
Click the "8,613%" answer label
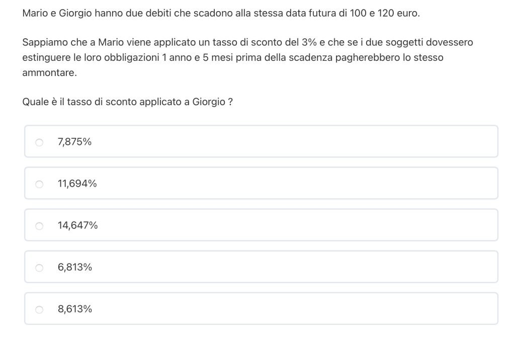tap(74, 309)
